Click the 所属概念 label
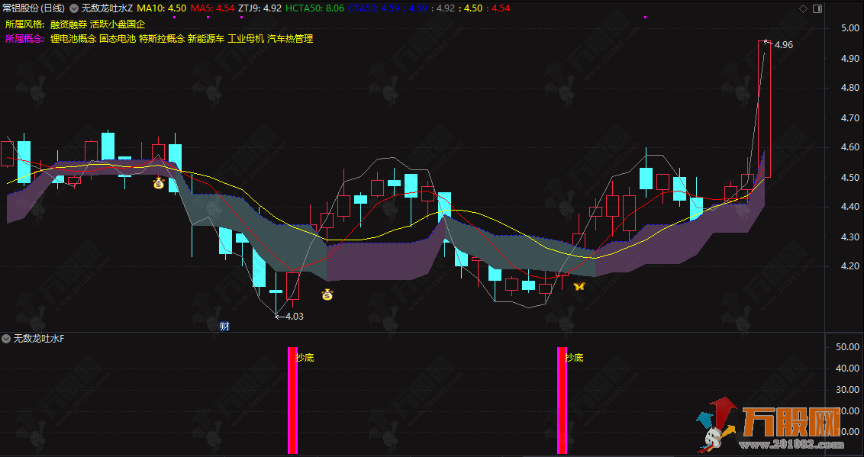 (24, 39)
